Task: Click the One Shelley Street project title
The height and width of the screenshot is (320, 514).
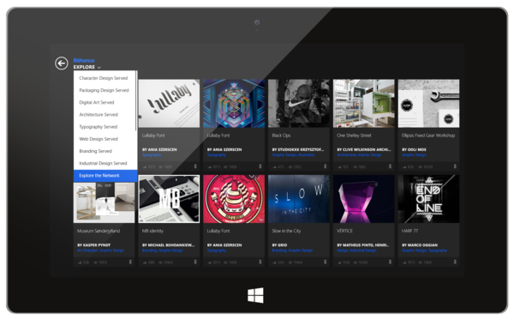Action: pos(354,136)
